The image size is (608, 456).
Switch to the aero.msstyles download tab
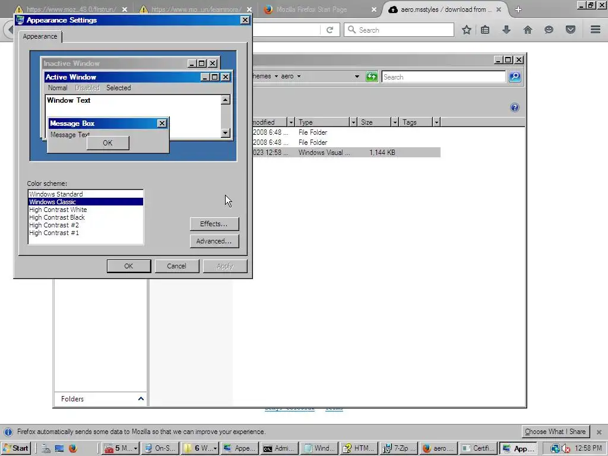pyautogui.click(x=445, y=9)
